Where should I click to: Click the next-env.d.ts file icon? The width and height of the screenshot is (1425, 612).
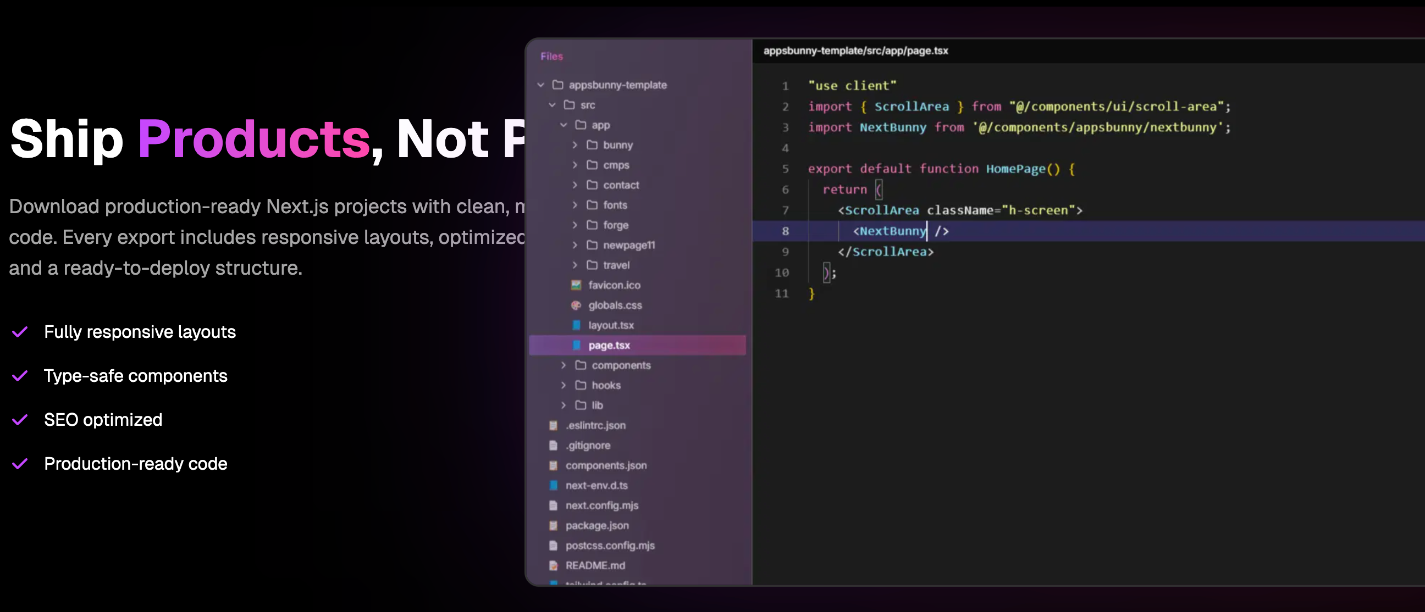tap(553, 486)
